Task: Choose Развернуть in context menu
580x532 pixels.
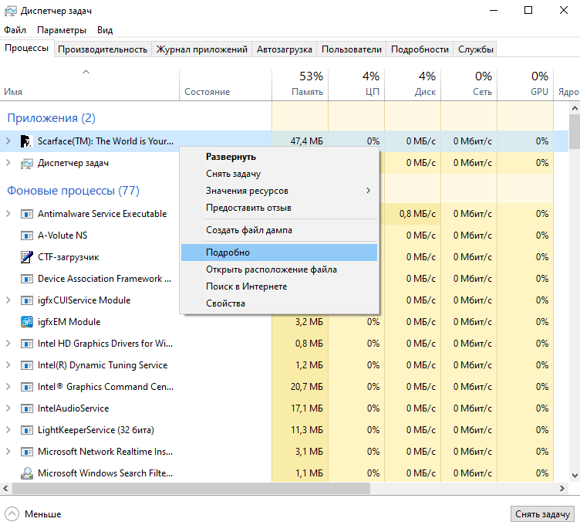Action: (279, 157)
